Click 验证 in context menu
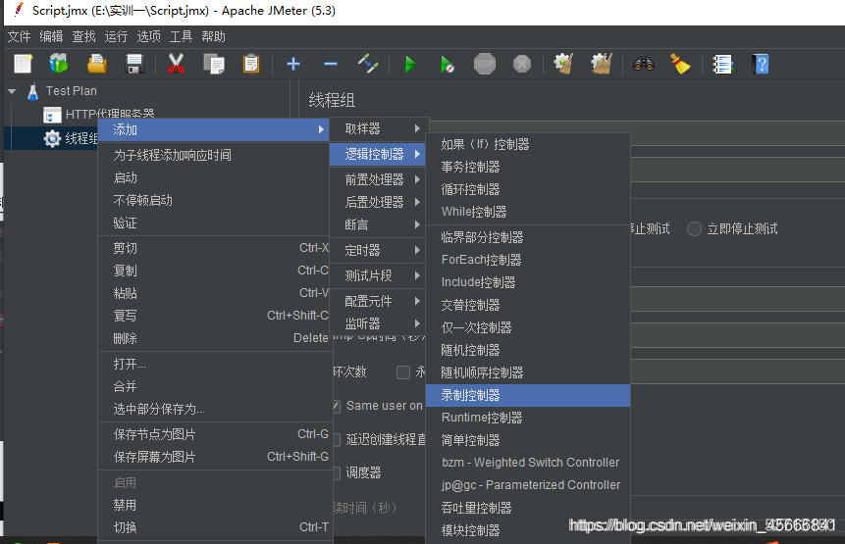Screen dimensions: 845x544 213,223
